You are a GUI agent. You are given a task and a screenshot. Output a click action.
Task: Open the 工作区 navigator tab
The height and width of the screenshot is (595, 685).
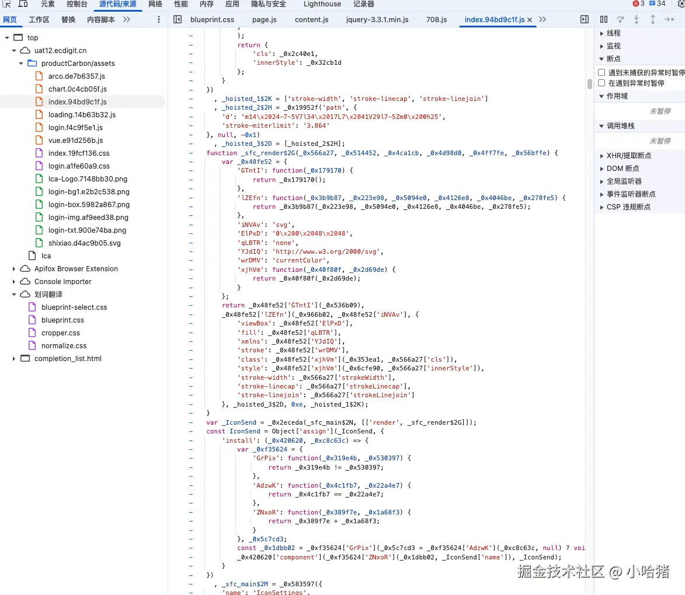(39, 20)
